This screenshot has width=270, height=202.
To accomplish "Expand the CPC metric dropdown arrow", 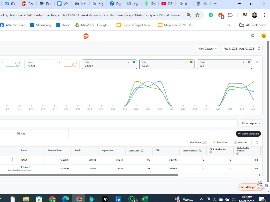I will point(186,62).
